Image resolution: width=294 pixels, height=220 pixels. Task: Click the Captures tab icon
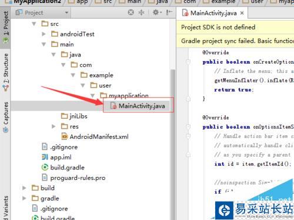pos(6,129)
